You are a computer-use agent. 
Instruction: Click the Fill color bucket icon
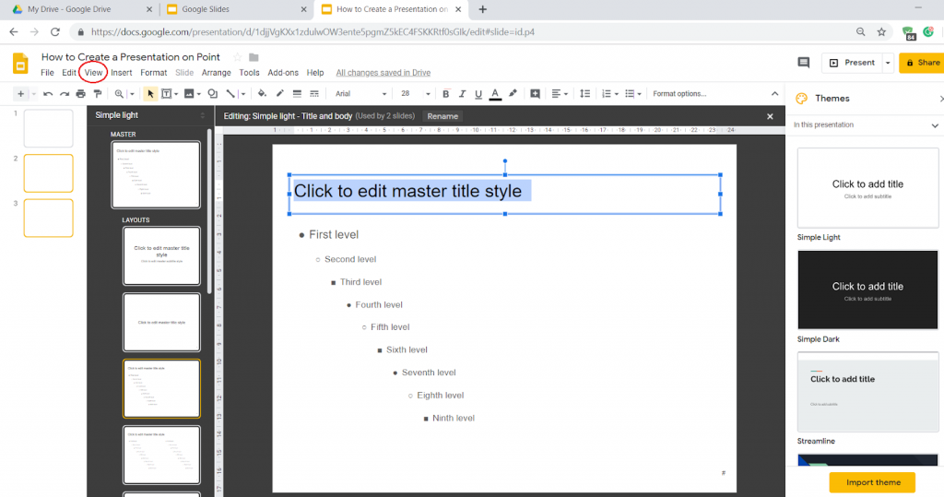pyautogui.click(x=262, y=94)
